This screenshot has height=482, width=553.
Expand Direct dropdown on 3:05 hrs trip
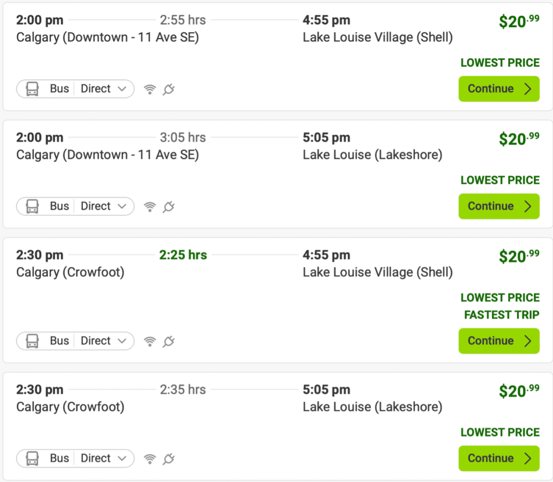103,206
